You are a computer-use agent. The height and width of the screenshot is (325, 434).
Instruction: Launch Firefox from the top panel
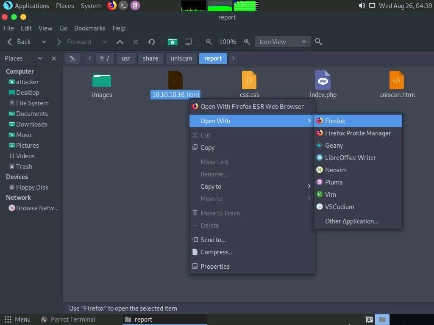[x=112, y=6]
